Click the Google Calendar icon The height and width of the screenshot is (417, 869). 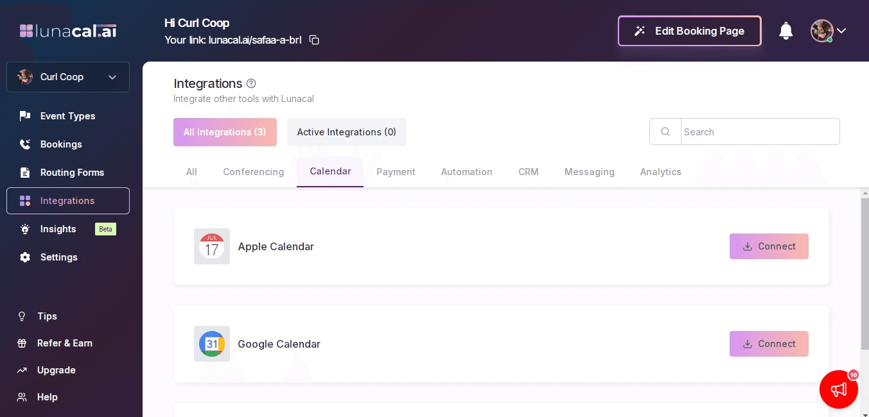coord(212,344)
